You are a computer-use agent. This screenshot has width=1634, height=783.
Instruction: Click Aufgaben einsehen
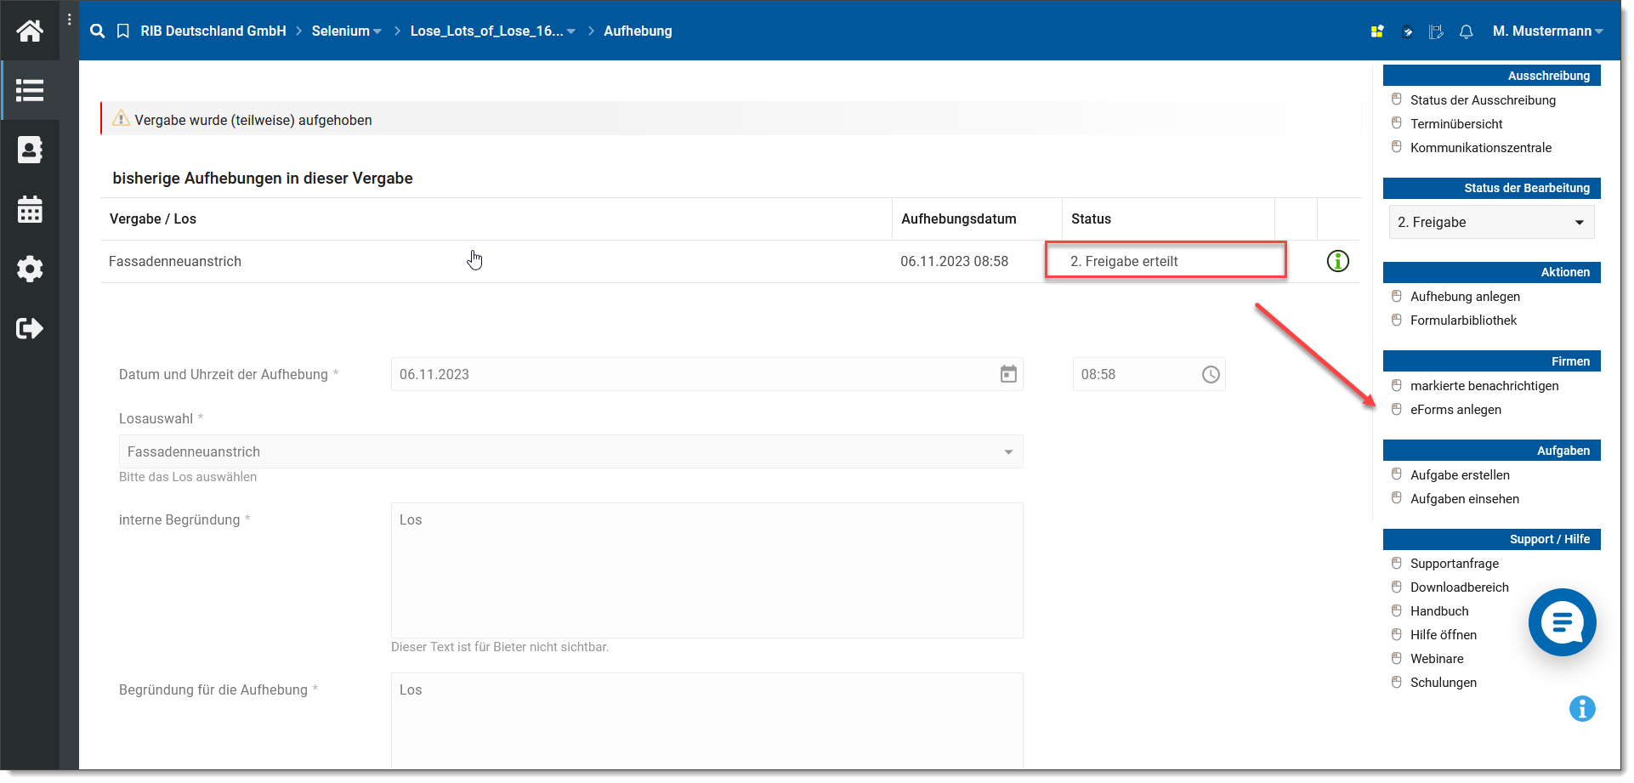click(x=1465, y=498)
